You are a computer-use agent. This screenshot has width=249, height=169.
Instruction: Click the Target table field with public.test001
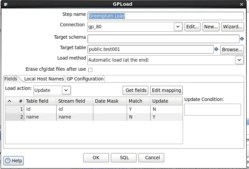pyautogui.click(x=151, y=49)
